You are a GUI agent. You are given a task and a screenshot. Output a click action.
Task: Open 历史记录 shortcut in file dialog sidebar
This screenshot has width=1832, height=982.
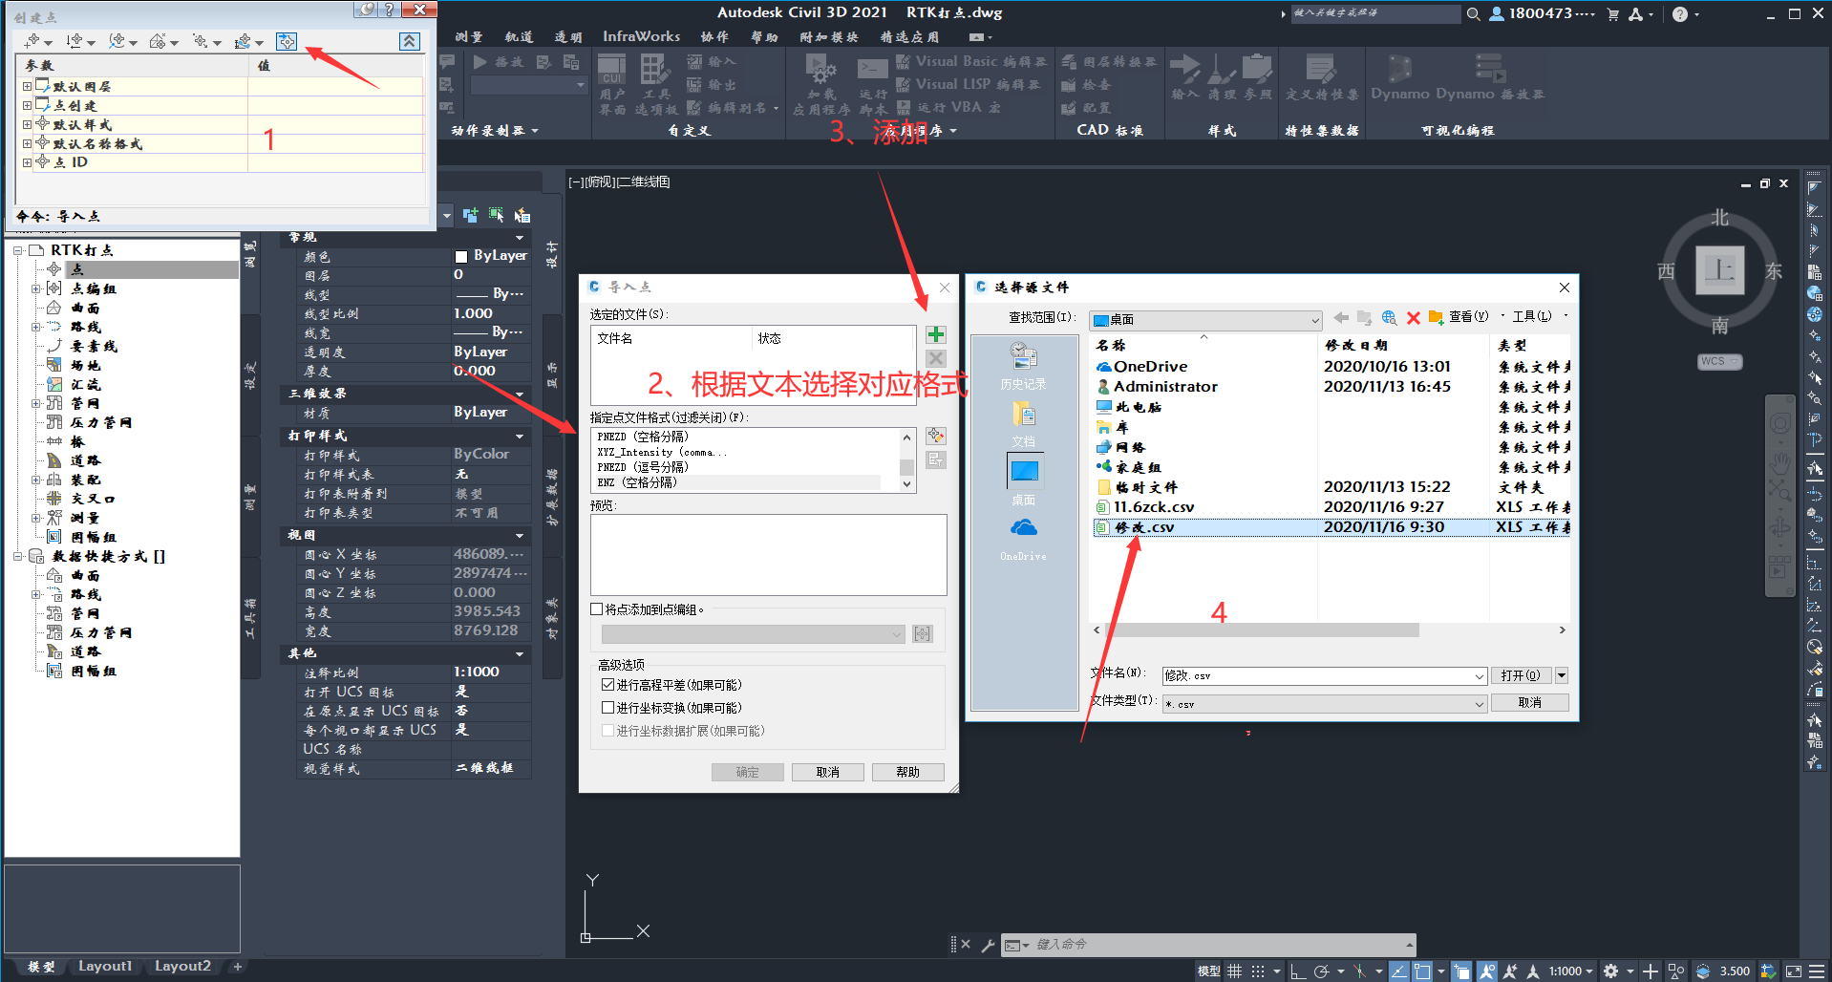tap(1023, 366)
